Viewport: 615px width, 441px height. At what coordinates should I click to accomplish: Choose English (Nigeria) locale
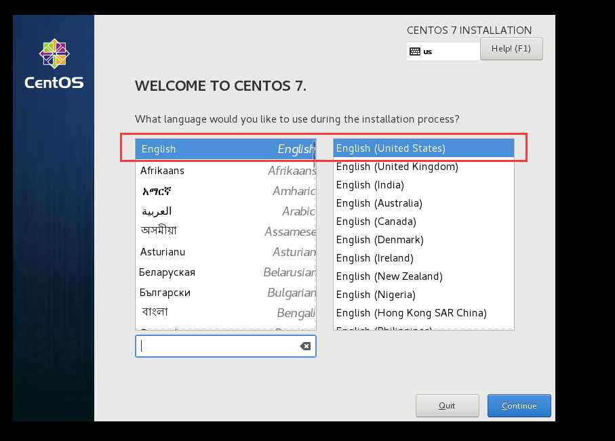(x=424, y=295)
